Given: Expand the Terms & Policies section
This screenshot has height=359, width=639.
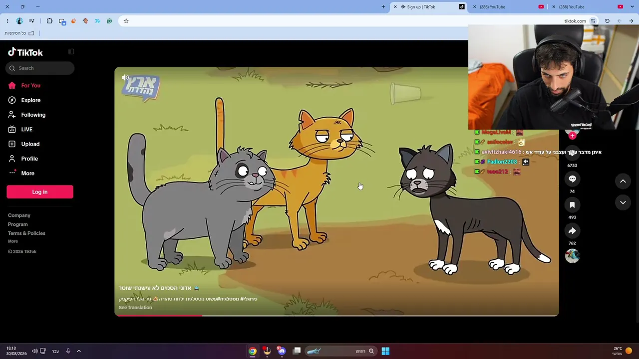Looking at the screenshot, I should [x=26, y=233].
